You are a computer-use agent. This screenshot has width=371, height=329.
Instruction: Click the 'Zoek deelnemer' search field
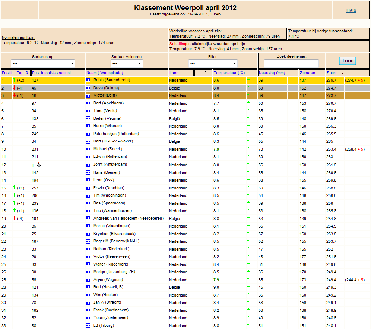(x=291, y=63)
